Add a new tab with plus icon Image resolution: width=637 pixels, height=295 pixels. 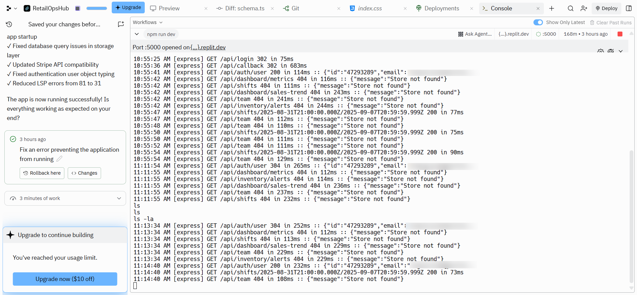click(x=552, y=8)
